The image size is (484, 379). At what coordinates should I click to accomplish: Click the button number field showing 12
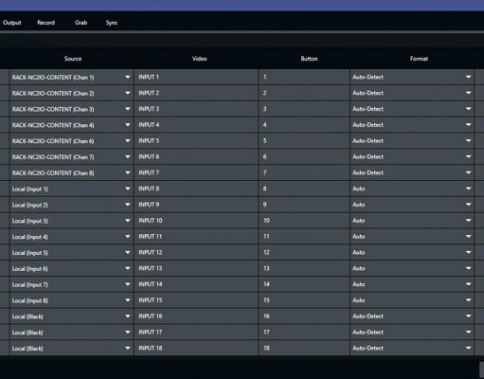tap(304, 252)
